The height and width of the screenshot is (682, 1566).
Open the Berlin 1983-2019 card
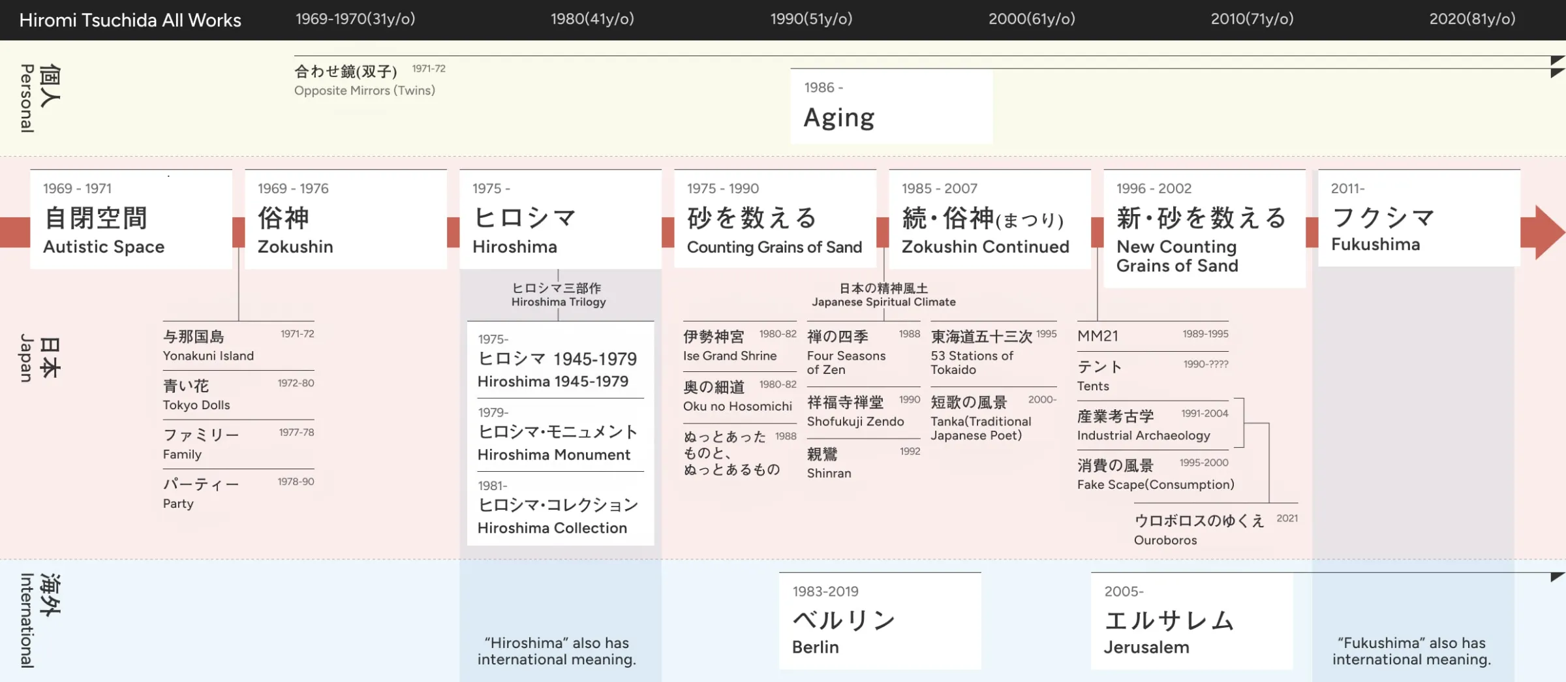pyautogui.click(x=880, y=621)
